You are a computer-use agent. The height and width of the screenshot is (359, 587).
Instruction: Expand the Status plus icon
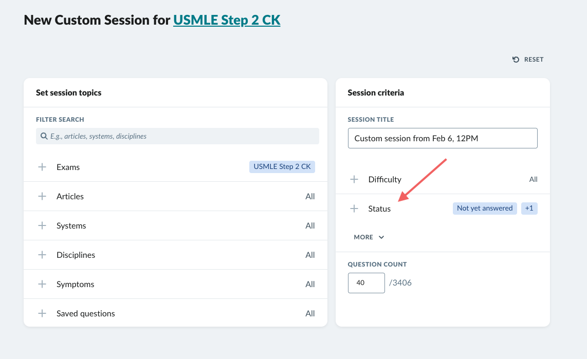pos(354,209)
